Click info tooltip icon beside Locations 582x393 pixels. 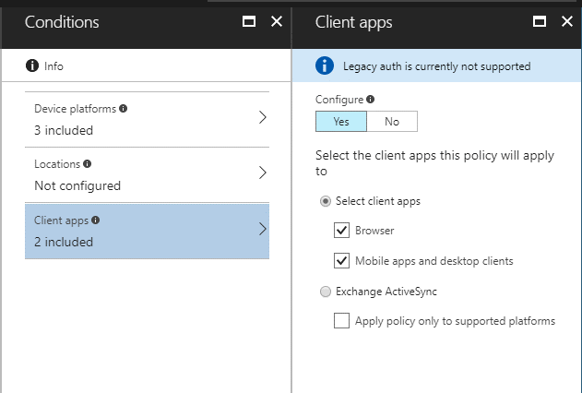click(x=88, y=164)
